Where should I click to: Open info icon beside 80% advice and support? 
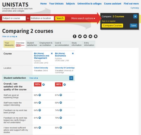click(x=61, y=127)
